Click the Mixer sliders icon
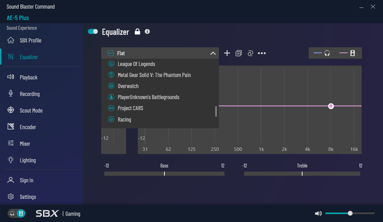This screenshot has height=222, width=383. (x=11, y=143)
